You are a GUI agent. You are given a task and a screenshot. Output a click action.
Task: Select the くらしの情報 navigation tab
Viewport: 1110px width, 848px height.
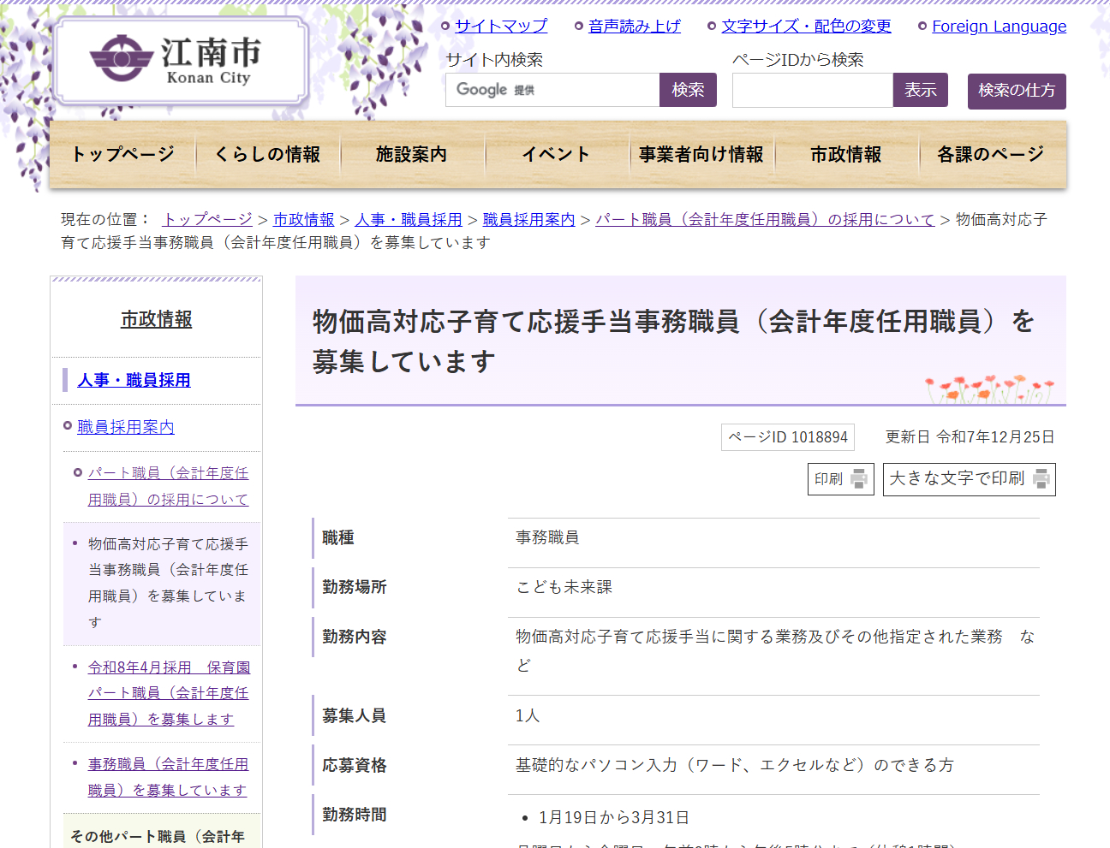point(267,154)
